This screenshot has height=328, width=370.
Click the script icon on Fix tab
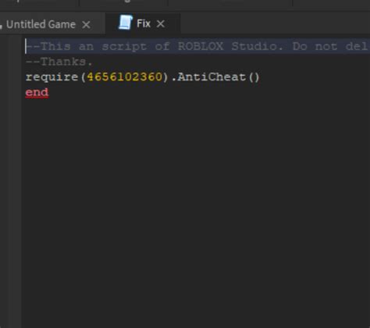click(x=126, y=23)
